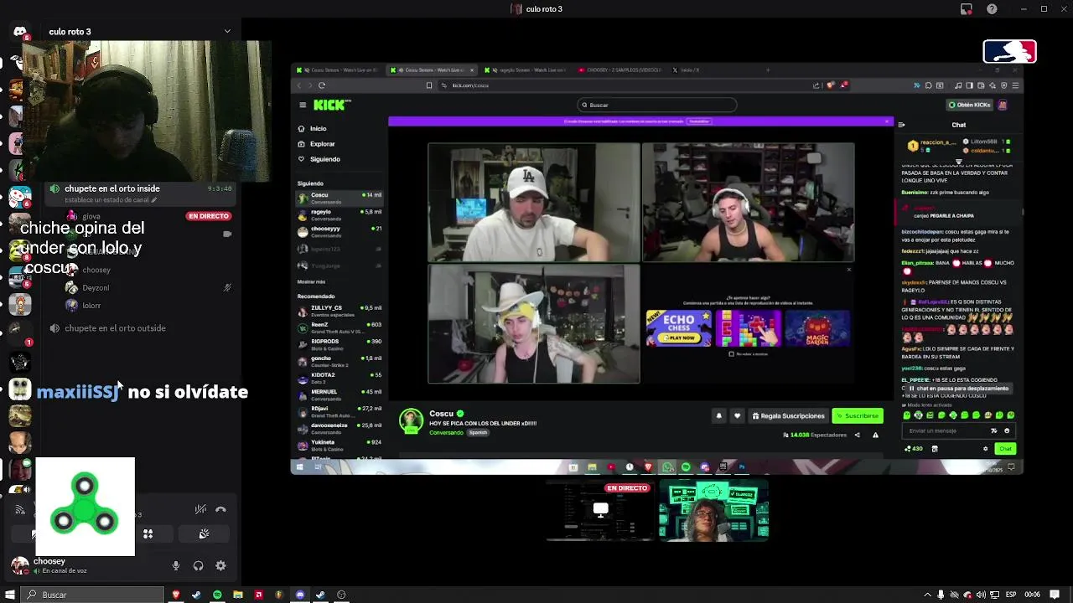The image size is (1073, 603).
Task: Open Kick chat settings gear
Action: 986,449
